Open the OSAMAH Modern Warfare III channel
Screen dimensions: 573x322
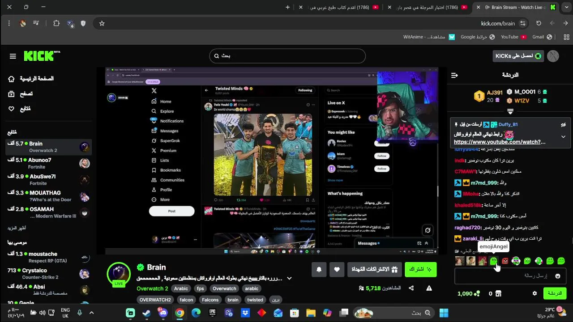[x=48, y=212]
